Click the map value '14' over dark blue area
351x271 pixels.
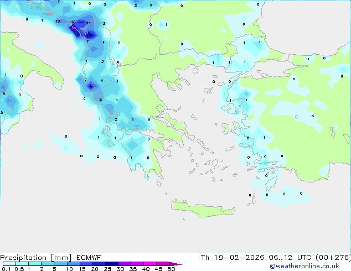pyautogui.click(x=89, y=23)
